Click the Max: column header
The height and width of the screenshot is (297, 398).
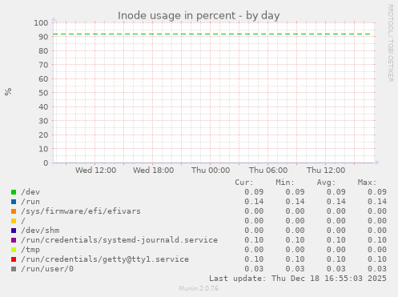pyautogui.click(x=367, y=183)
